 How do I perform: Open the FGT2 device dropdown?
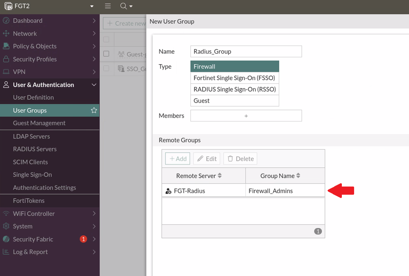coord(92,7)
